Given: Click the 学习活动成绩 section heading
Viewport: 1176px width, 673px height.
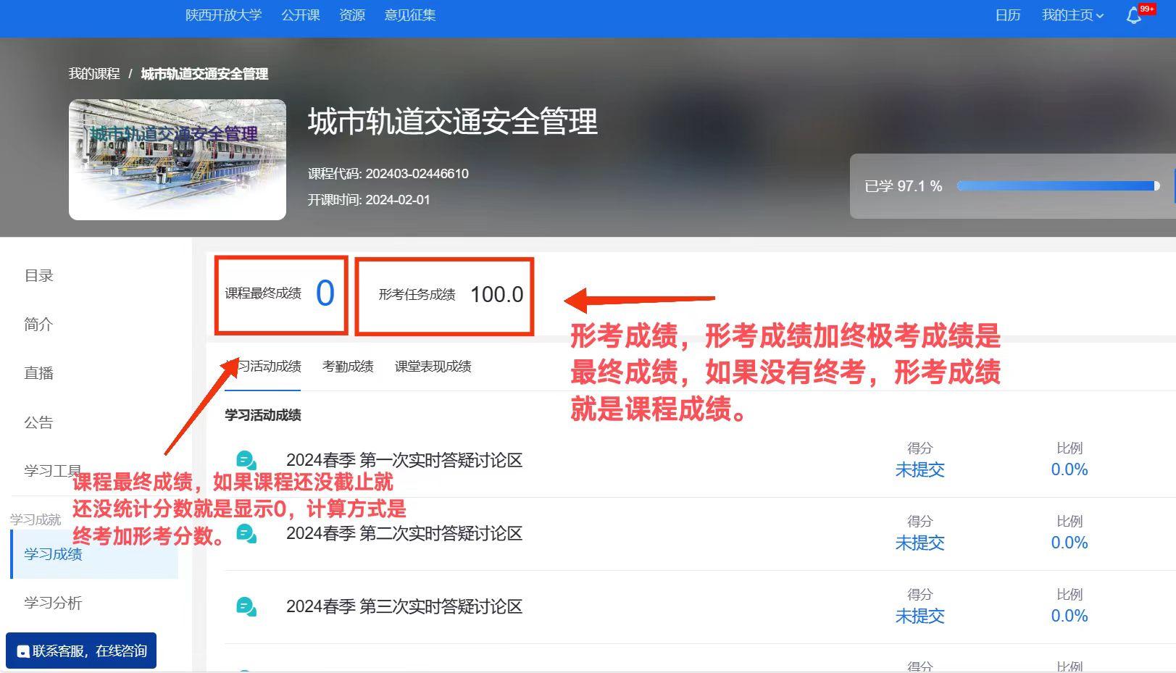Looking at the screenshot, I should (263, 415).
